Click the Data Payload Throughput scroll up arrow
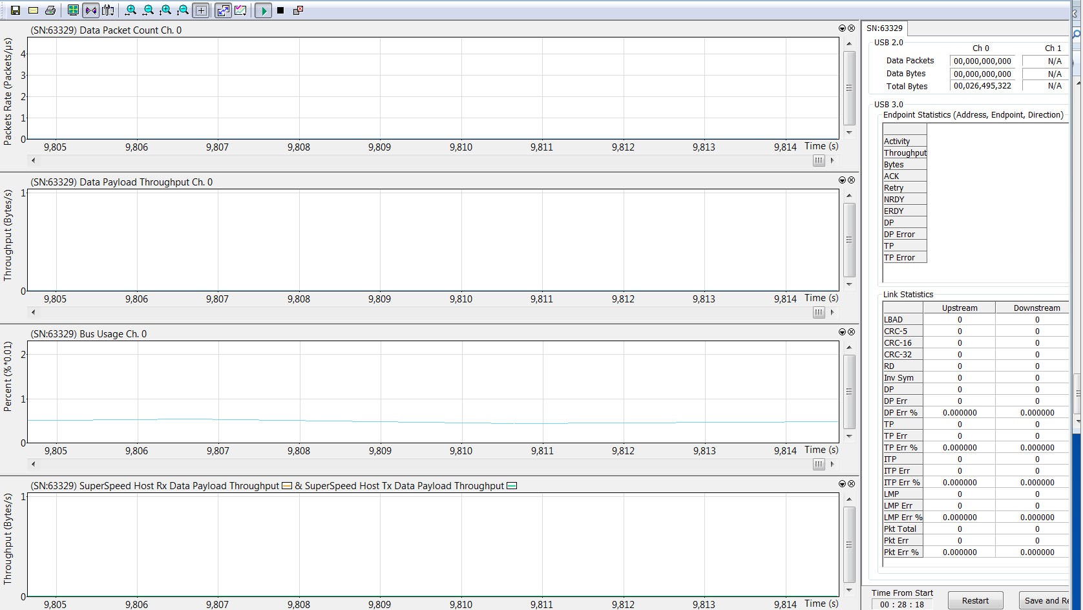1083x610 pixels. coord(849,195)
